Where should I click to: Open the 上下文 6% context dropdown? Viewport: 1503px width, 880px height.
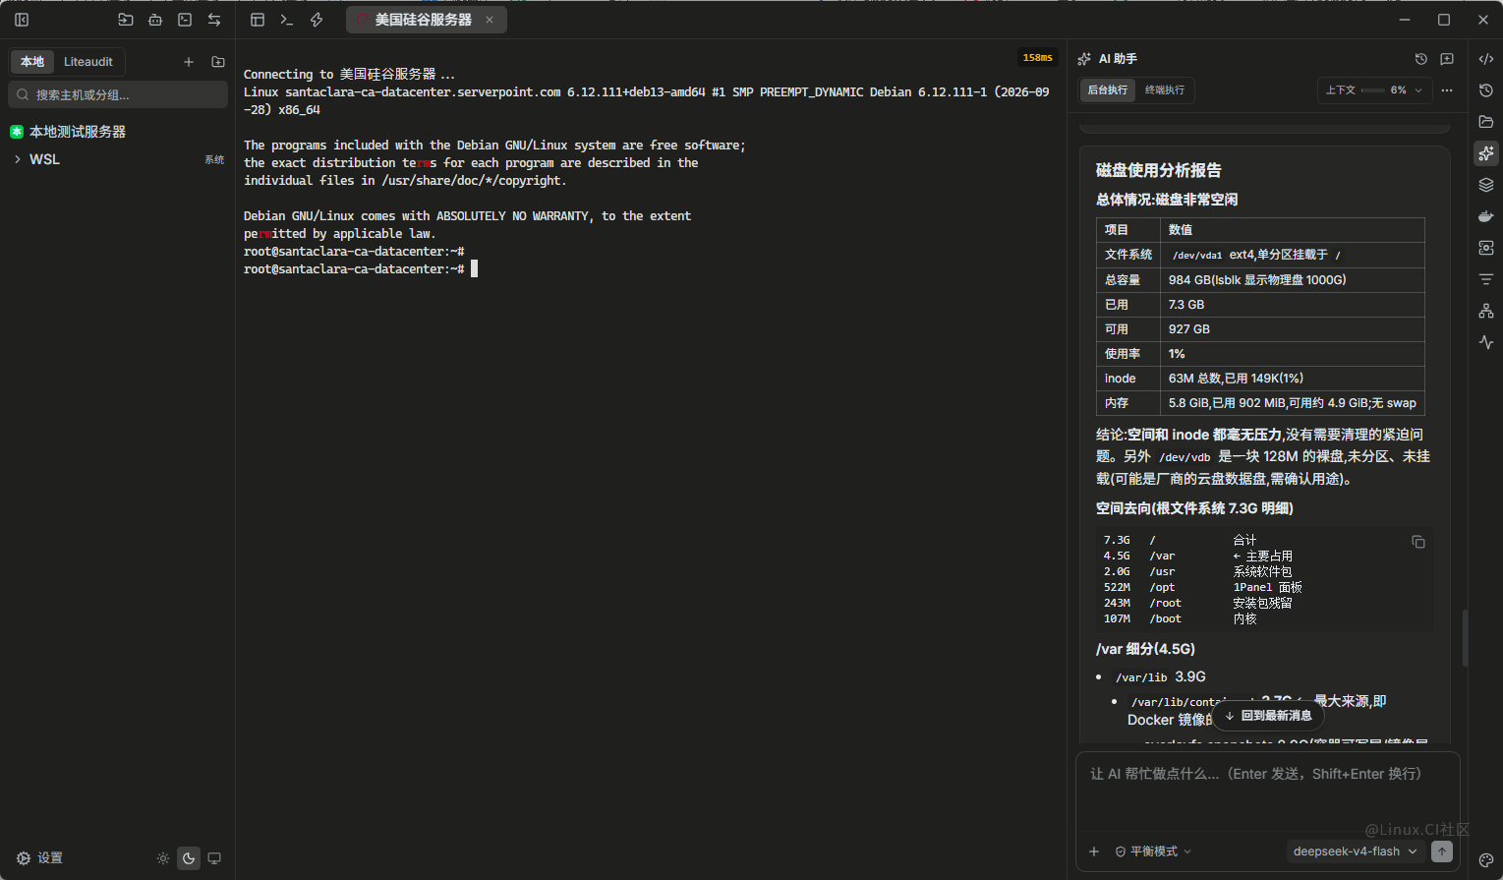[x=1374, y=90]
